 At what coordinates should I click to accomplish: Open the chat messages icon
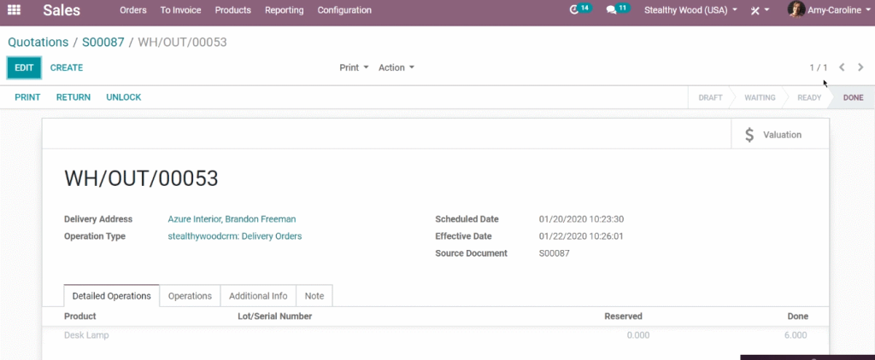coord(612,10)
